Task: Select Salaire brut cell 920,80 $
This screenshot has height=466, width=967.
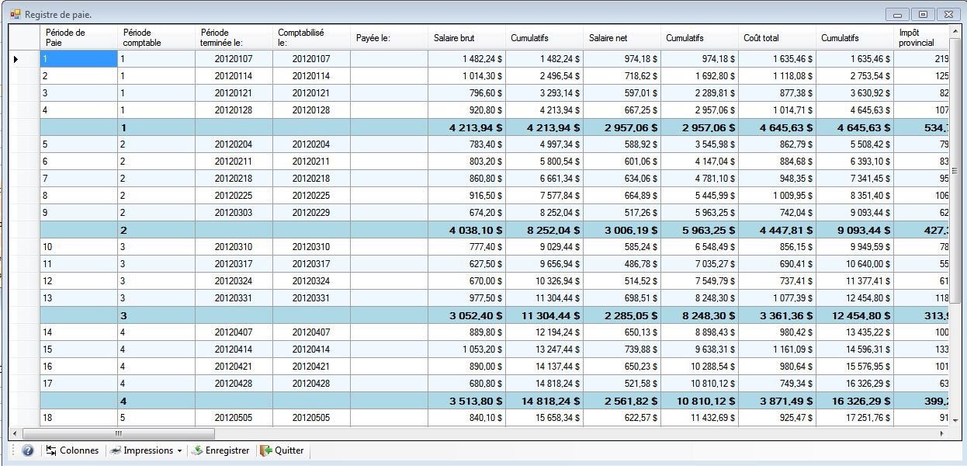Action: pyautogui.click(x=466, y=110)
